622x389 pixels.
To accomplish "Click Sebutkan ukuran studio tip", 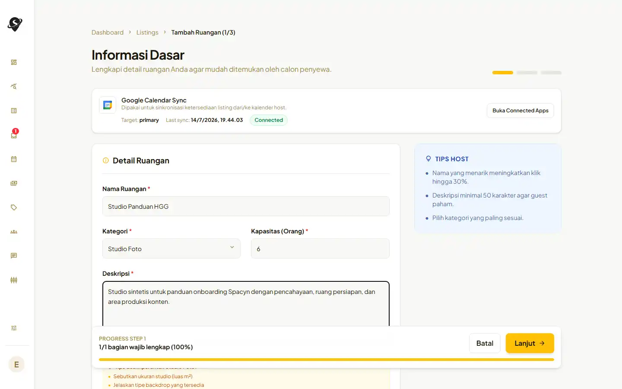I will (x=153, y=376).
